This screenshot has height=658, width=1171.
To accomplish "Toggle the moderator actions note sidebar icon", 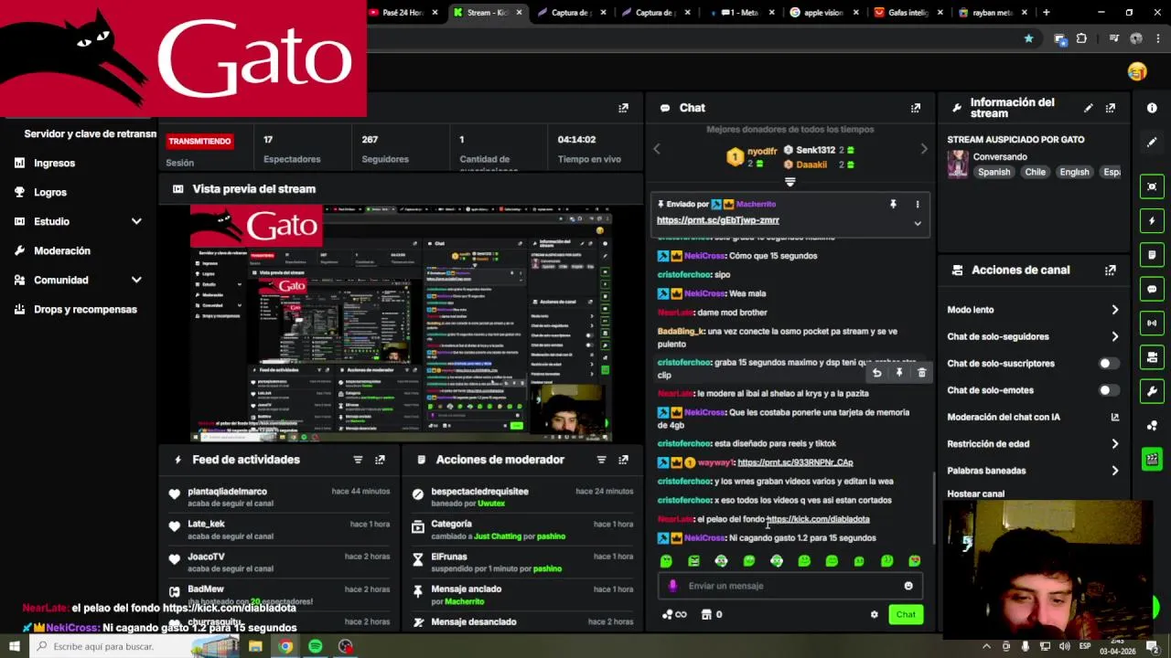I will [x=1152, y=254].
